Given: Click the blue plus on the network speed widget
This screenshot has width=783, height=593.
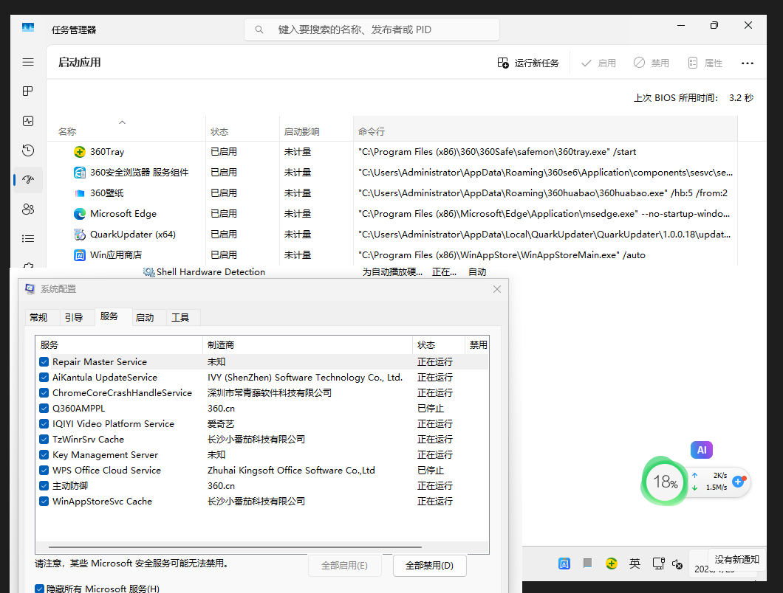Looking at the screenshot, I should tap(738, 481).
